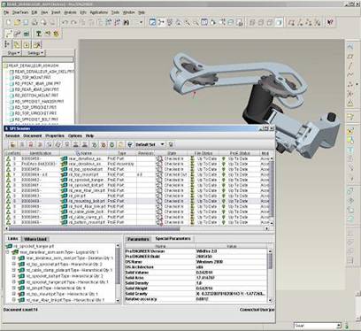Open the Session menu in SPI Session

(x=12, y=135)
